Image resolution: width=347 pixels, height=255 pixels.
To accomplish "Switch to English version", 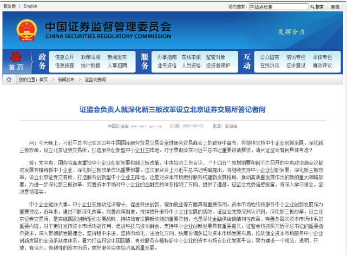I will point(30,6).
